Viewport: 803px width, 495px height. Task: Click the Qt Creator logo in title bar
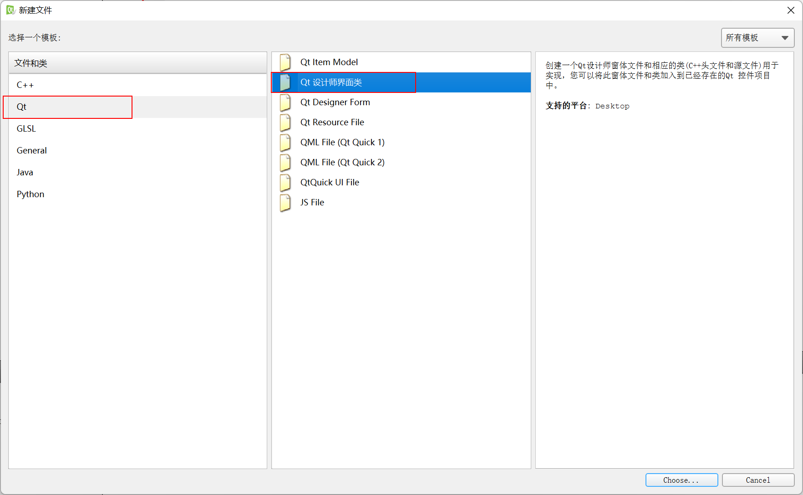tap(10, 10)
